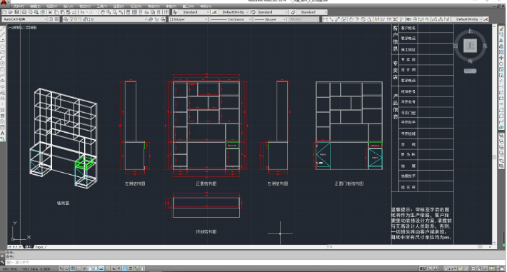This screenshot has height=272, width=507.
Task: Toggle Lineweight display in status bar
Action: tap(119, 268)
